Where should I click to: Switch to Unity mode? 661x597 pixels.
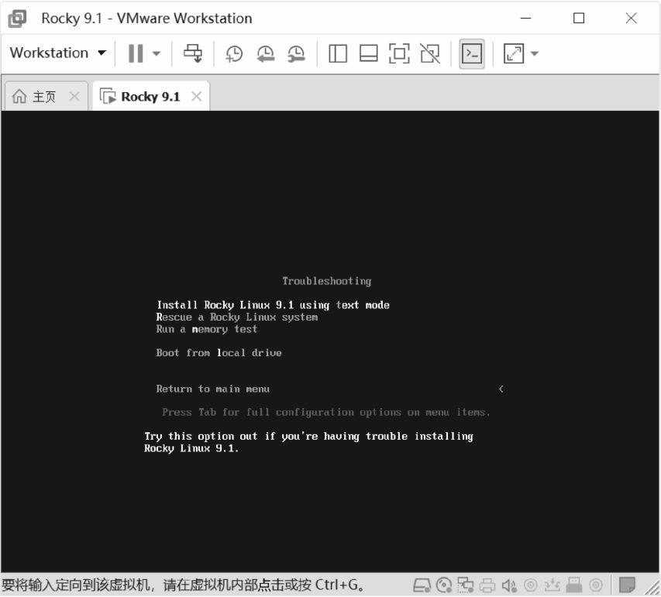pos(430,53)
